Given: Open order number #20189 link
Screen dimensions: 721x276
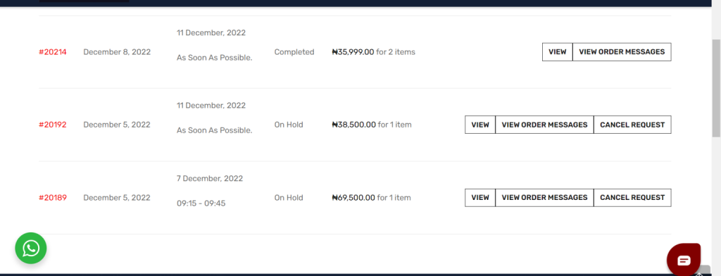Looking at the screenshot, I should 52,198.
